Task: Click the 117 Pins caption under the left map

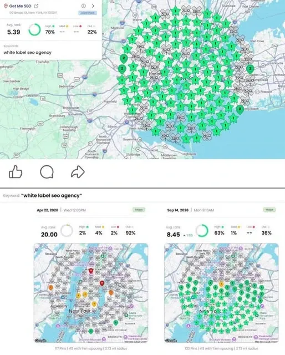Action: (91, 348)
